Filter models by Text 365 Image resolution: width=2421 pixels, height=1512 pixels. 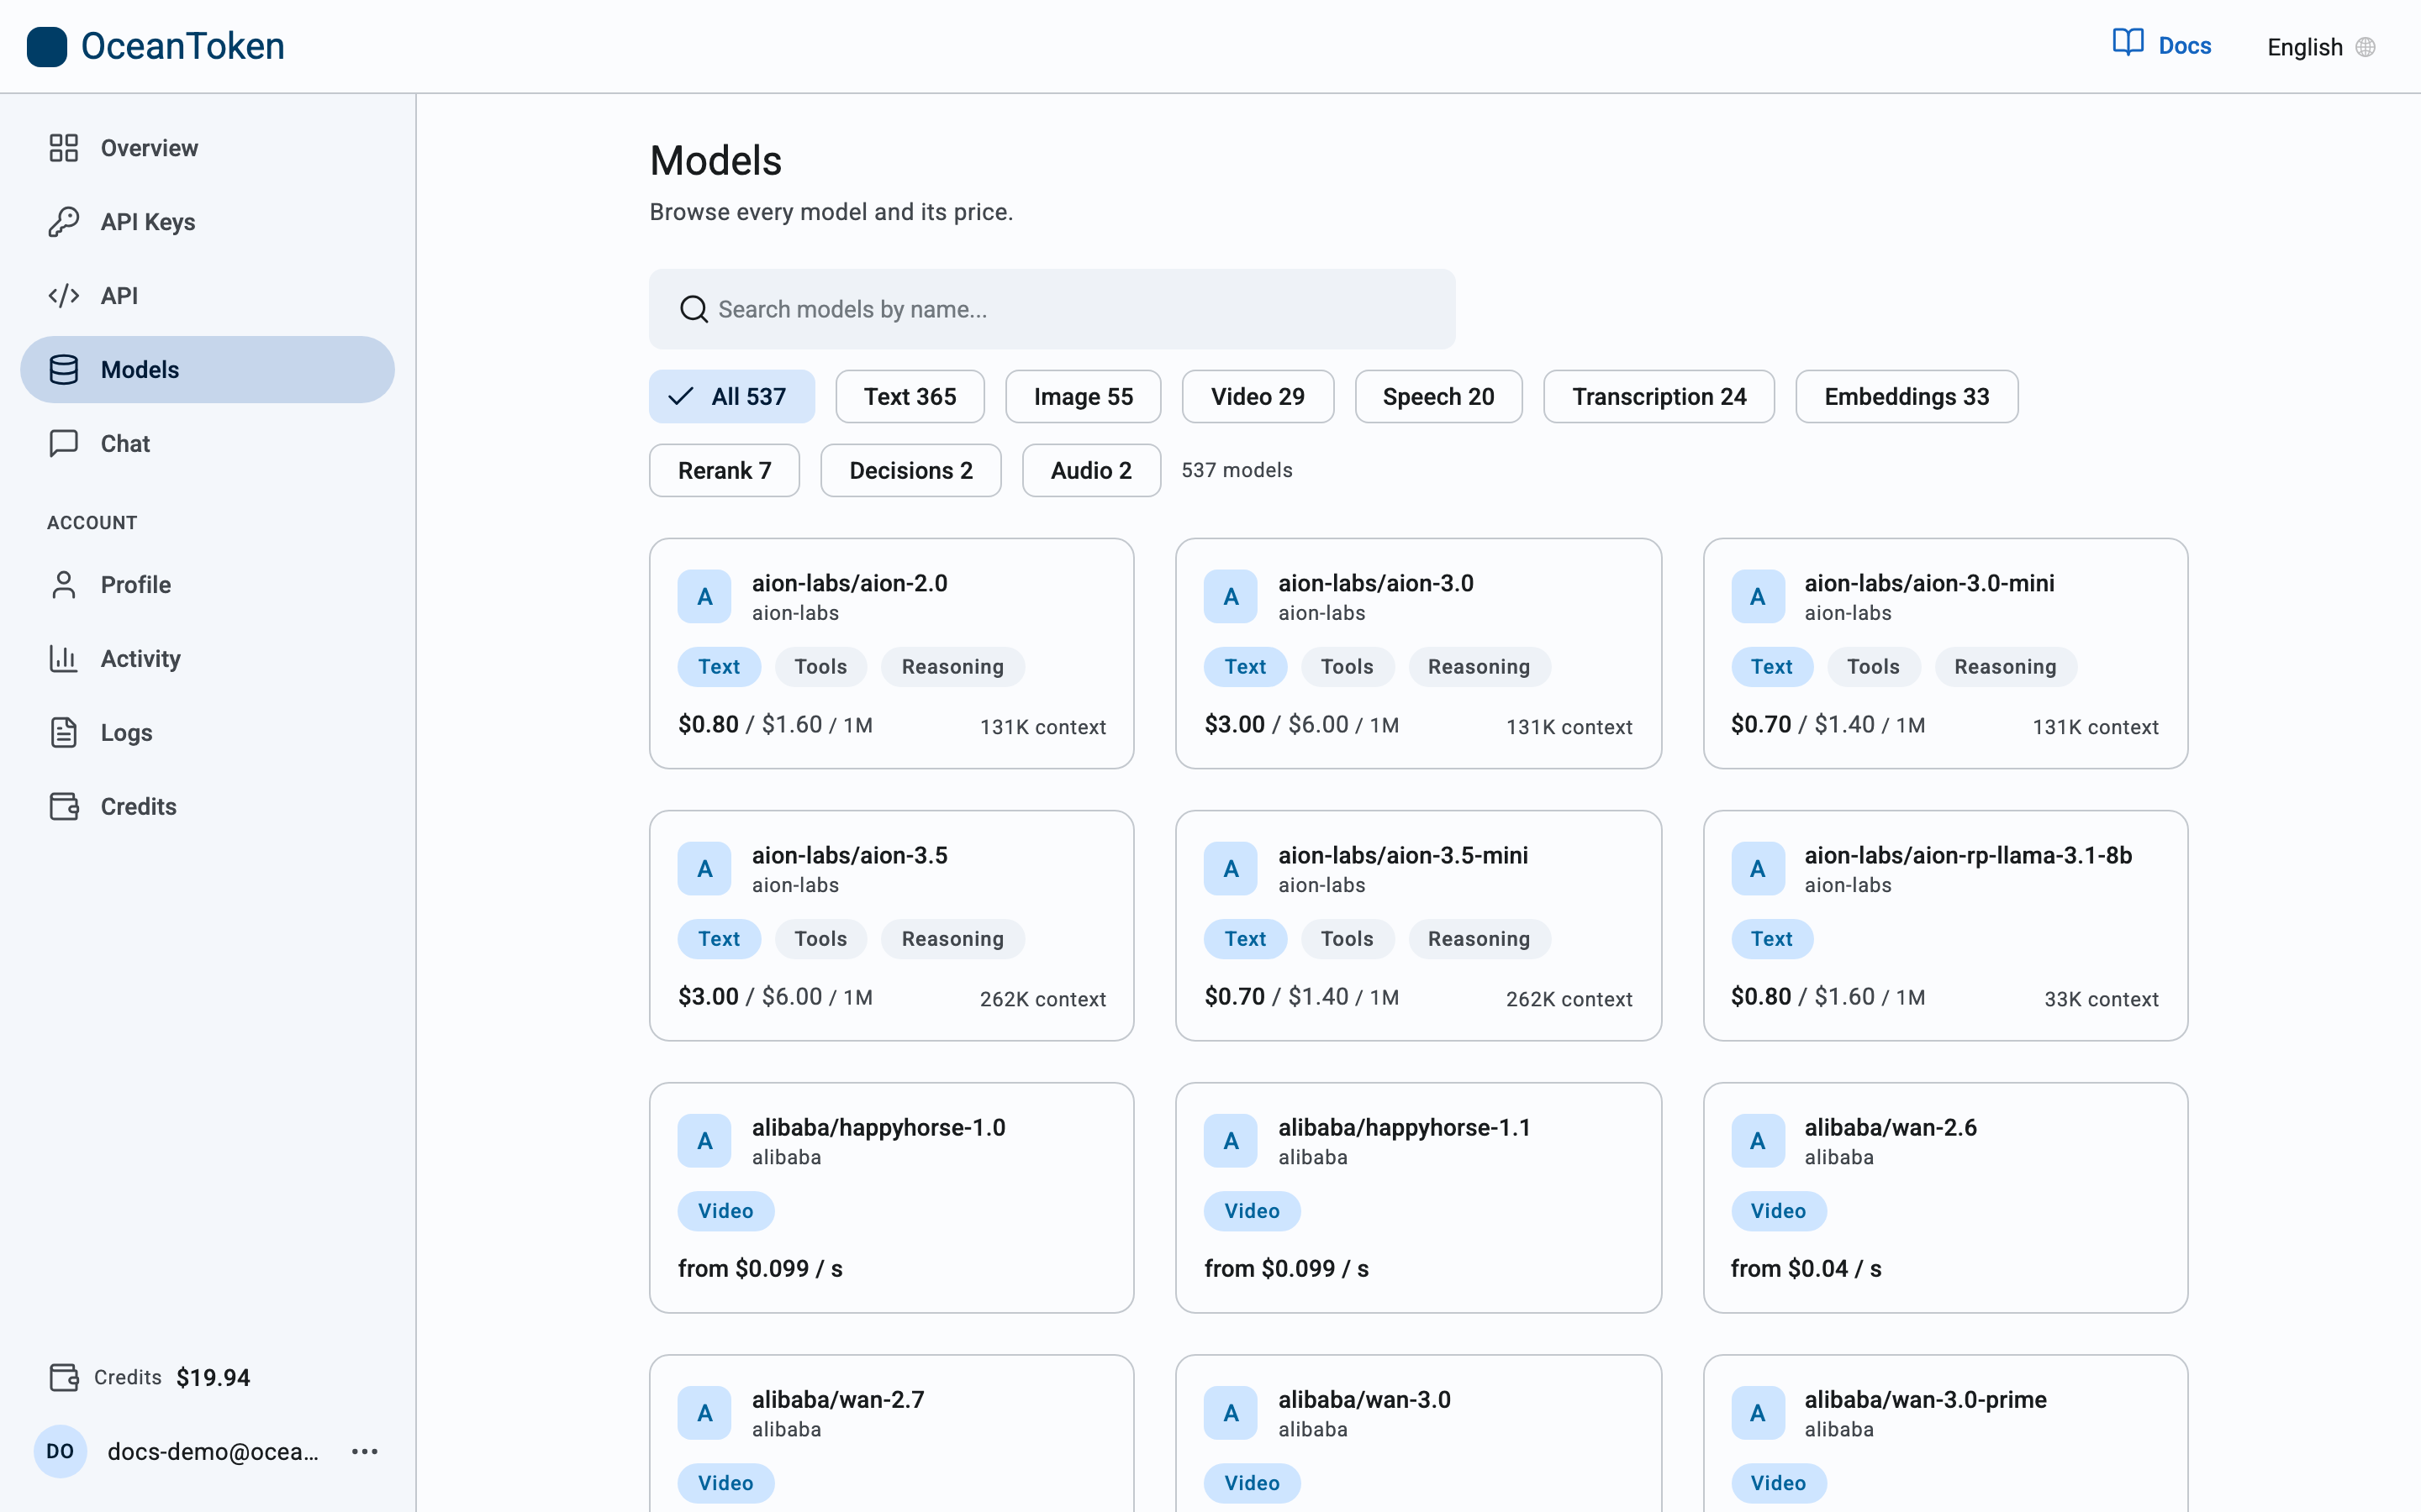click(x=910, y=397)
